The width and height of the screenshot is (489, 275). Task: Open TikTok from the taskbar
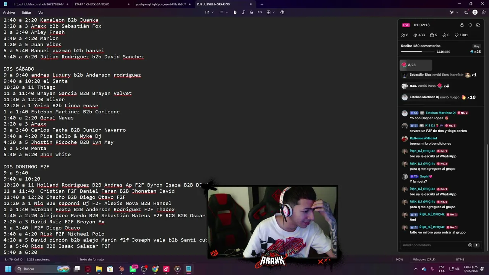(166, 269)
